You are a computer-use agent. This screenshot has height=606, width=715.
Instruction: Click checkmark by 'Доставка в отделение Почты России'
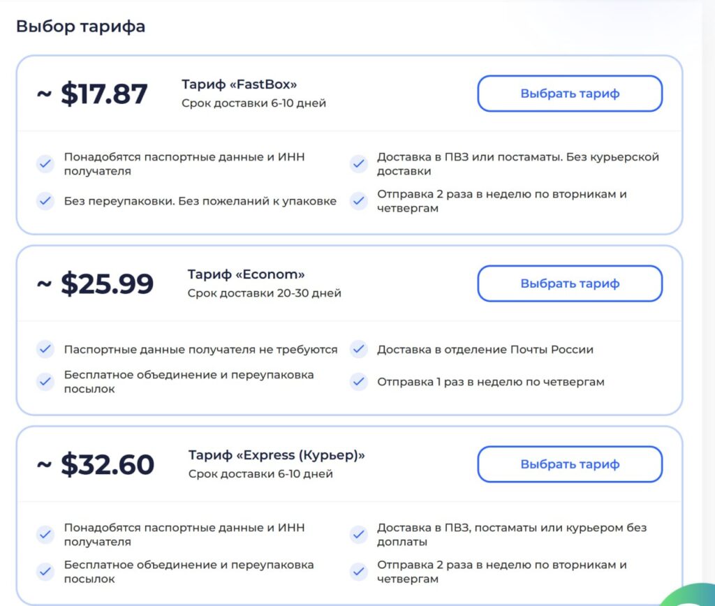pyautogui.click(x=359, y=349)
